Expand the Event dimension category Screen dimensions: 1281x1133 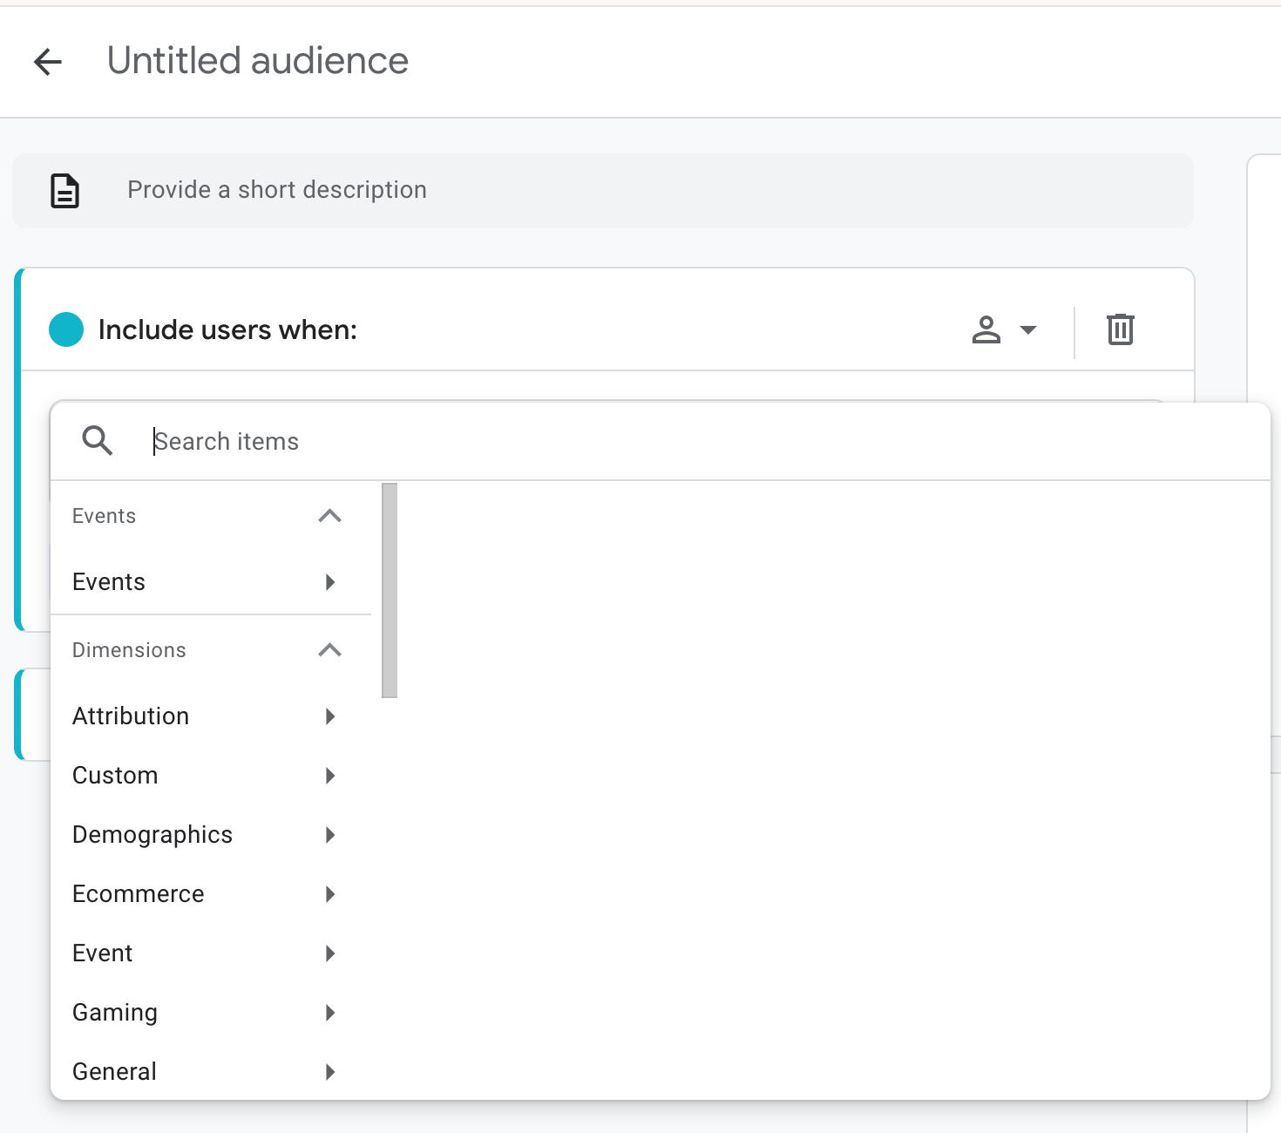329,953
